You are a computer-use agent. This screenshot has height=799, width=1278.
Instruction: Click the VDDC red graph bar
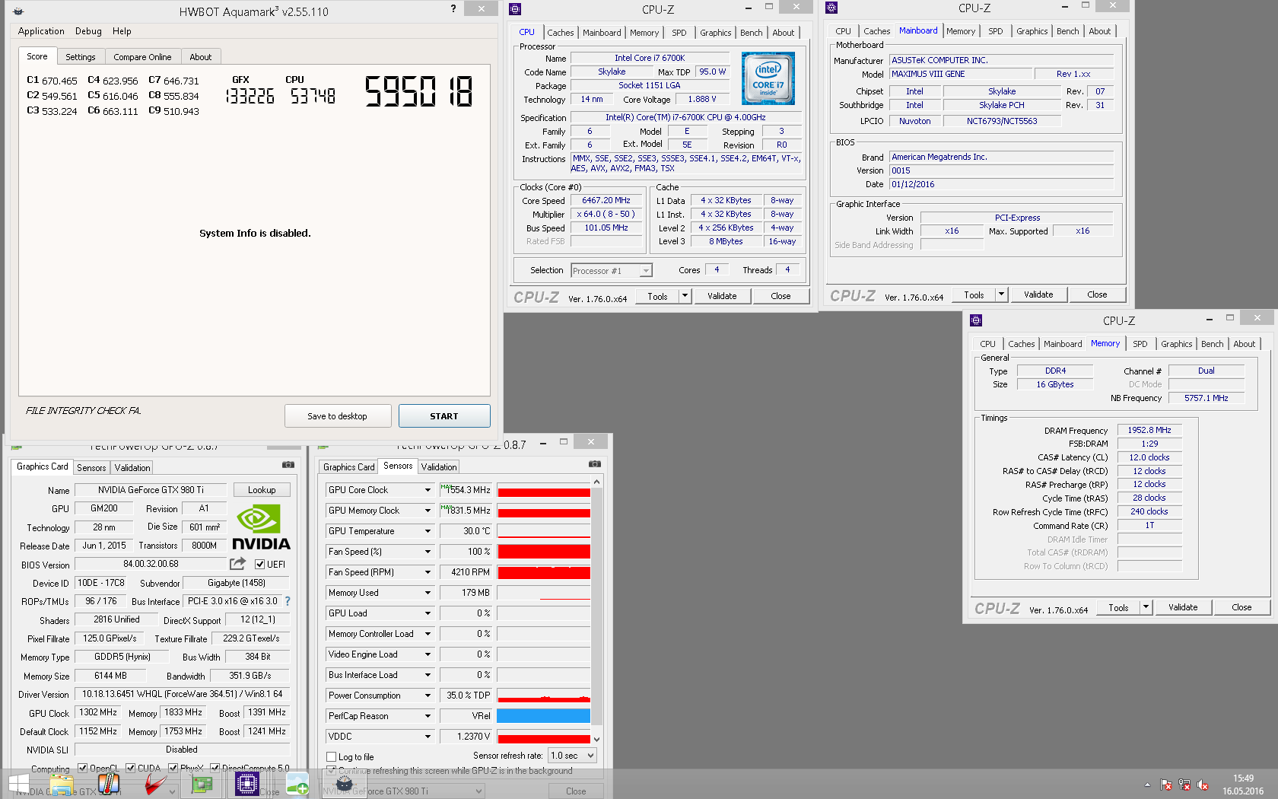point(544,738)
